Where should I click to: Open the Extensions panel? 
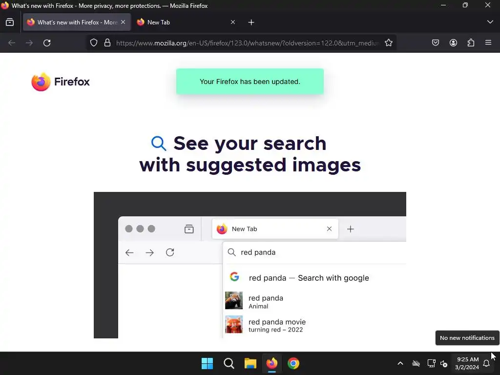[x=471, y=43]
